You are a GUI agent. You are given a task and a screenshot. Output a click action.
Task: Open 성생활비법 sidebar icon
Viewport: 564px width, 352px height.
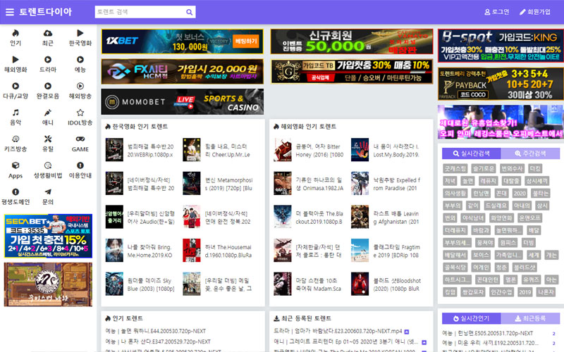pyautogui.click(x=47, y=165)
